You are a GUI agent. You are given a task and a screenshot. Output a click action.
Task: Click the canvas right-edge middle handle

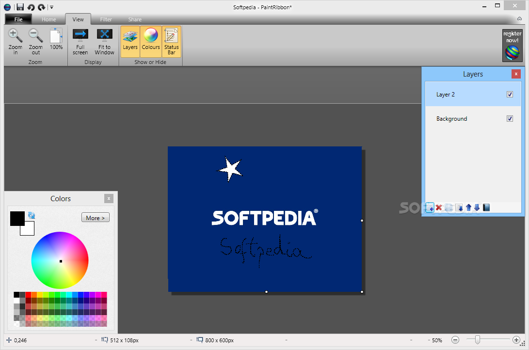click(362, 221)
